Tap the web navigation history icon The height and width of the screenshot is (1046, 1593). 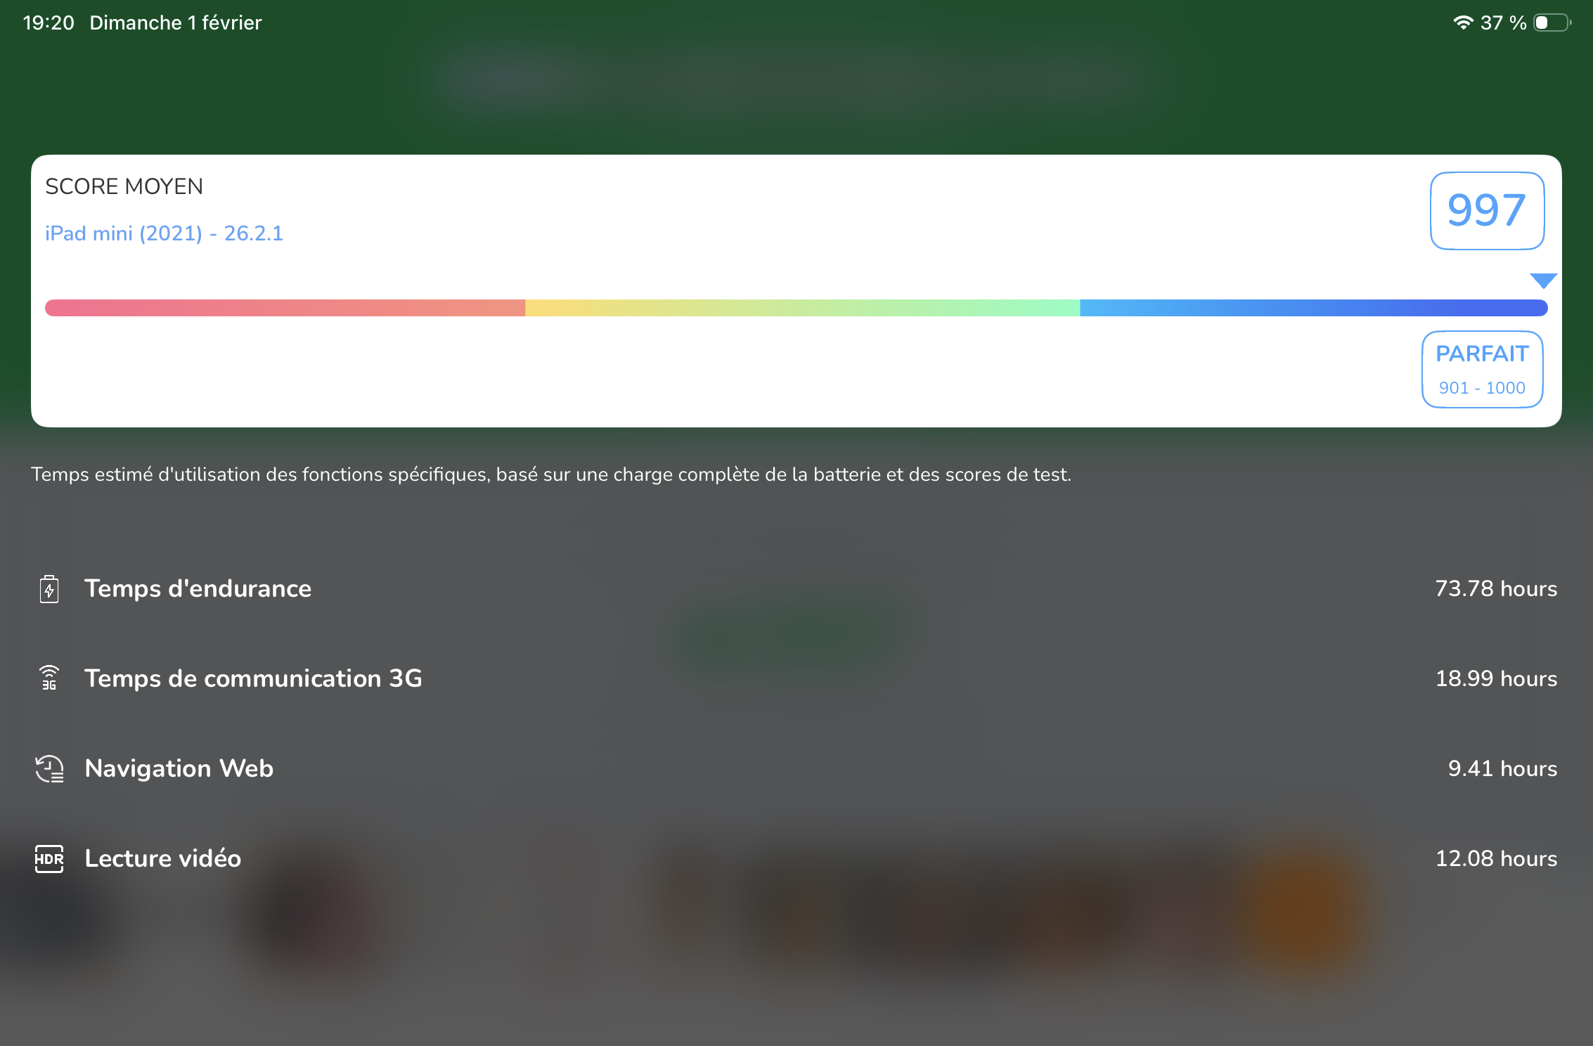(49, 768)
